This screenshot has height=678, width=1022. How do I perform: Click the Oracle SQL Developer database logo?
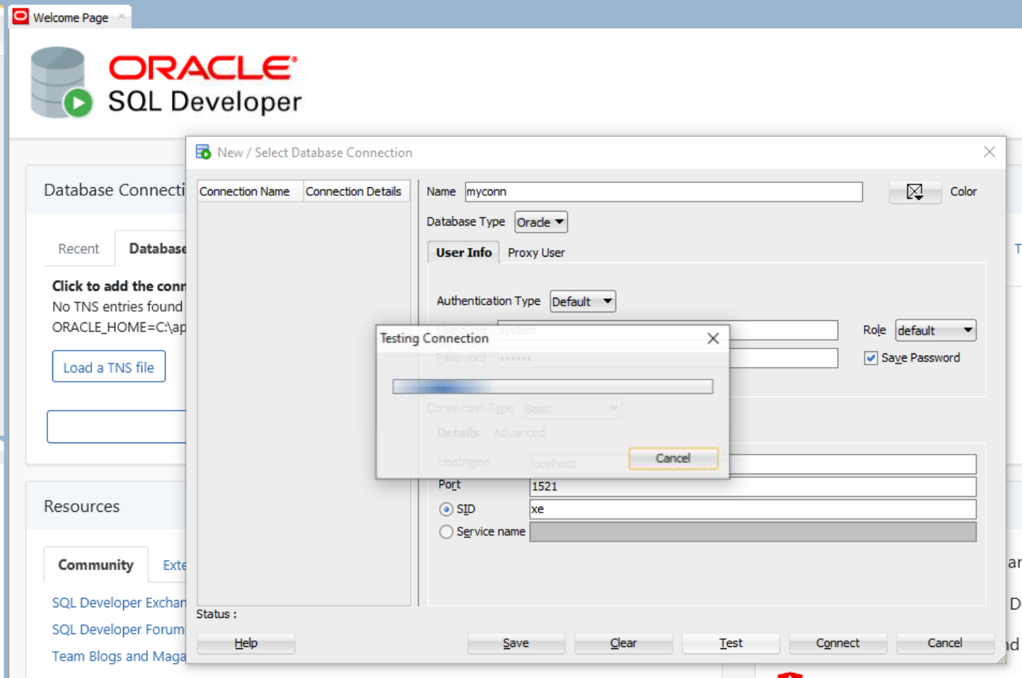coord(62,83)
